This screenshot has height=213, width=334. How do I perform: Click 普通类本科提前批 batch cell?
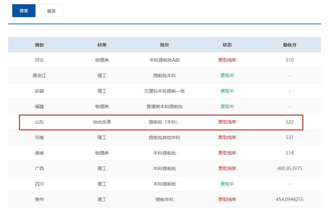tap(165, 107)
